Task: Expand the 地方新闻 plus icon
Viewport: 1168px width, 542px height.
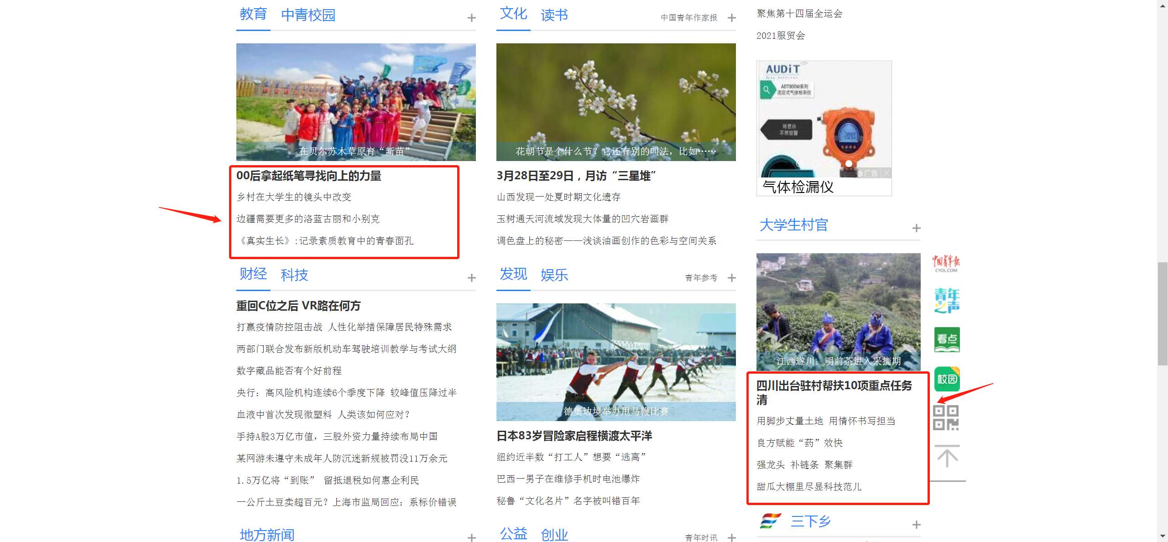Action: tap(472, 538)
